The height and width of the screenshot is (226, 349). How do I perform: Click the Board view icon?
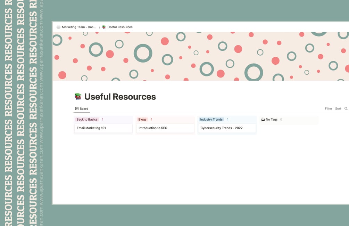pyautogui.click(x=77, y=108)
